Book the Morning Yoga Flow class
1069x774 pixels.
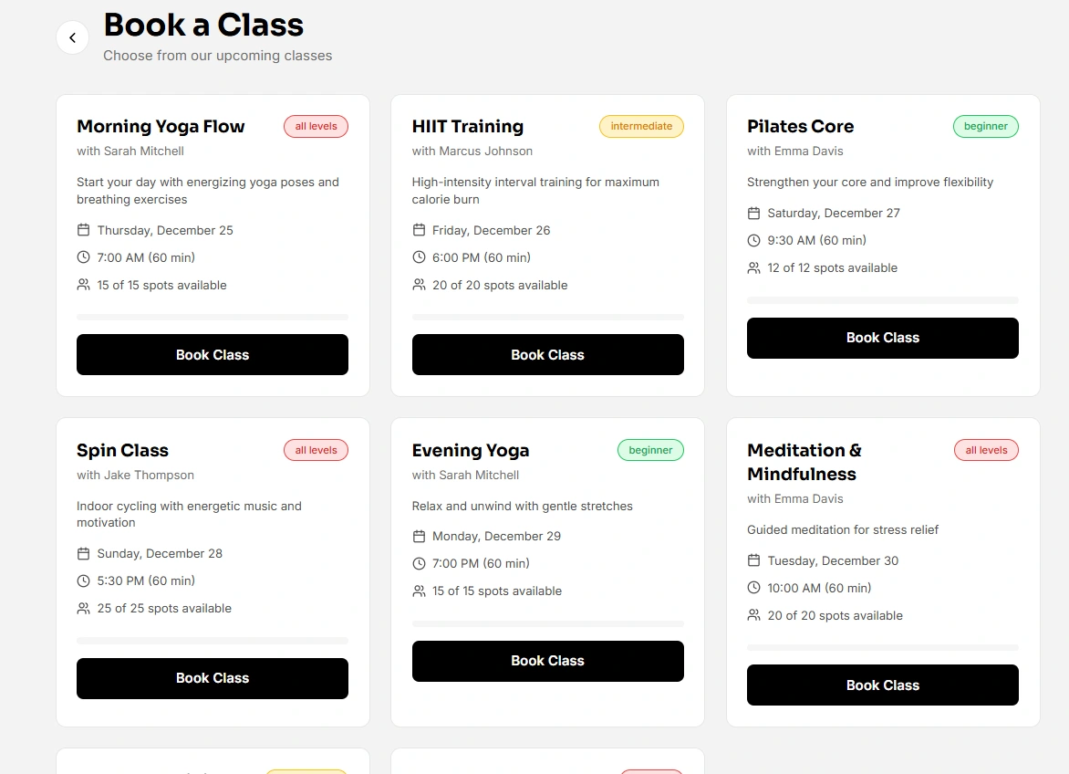[x=213, y=354]
